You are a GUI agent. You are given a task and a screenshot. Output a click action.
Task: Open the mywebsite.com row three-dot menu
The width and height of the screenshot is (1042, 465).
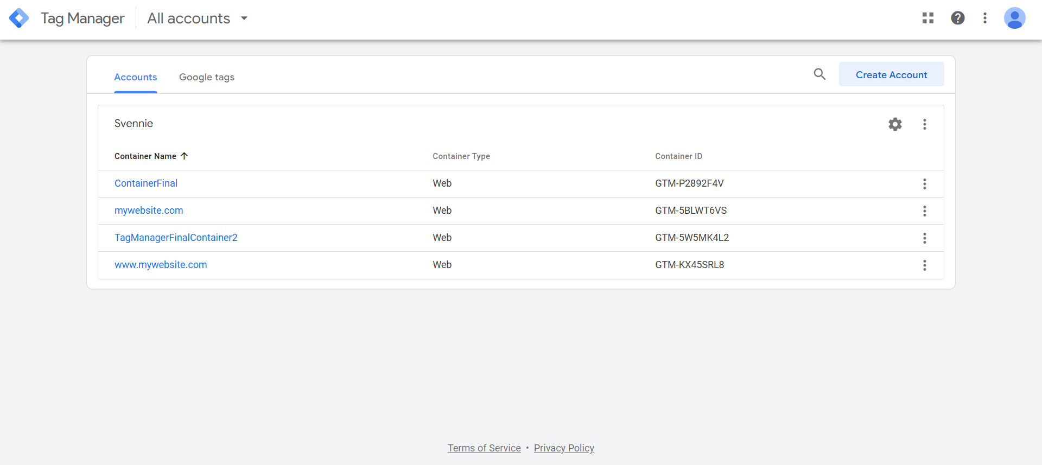coord(925,211)
